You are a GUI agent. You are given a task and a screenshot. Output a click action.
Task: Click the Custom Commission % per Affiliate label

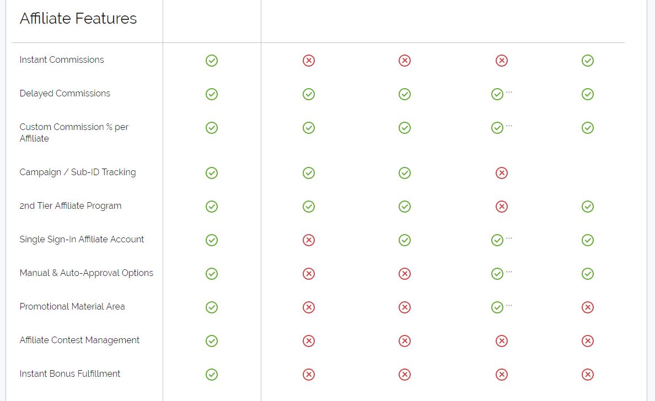click(74, 133)
